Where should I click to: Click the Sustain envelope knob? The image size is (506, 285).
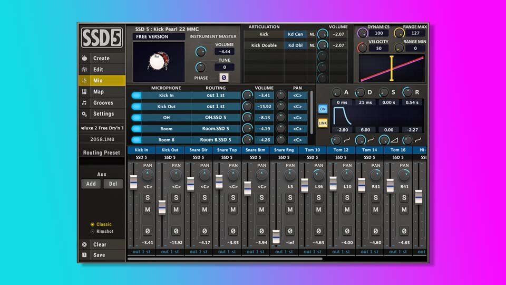pos(384,92)
